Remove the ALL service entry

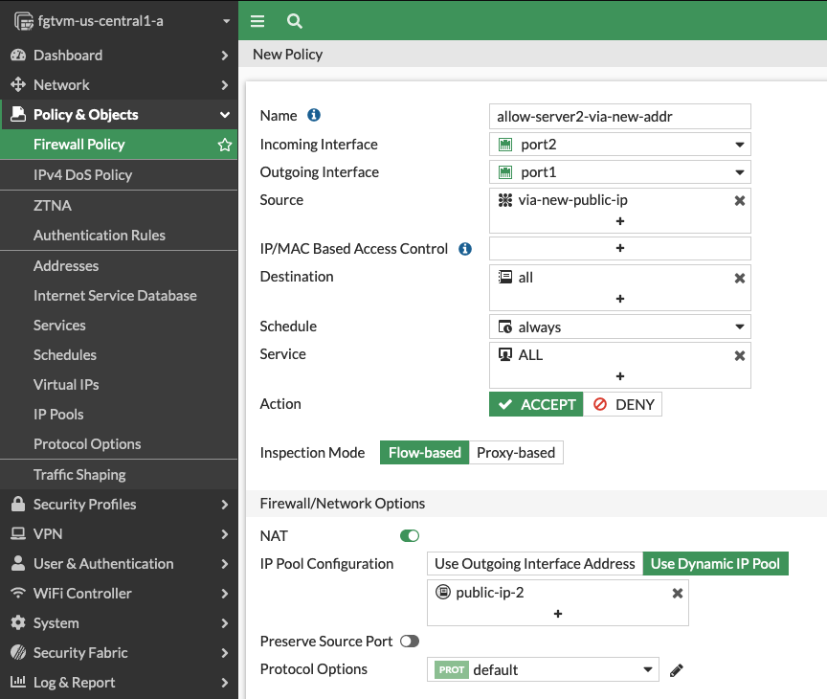click(739, 354)
